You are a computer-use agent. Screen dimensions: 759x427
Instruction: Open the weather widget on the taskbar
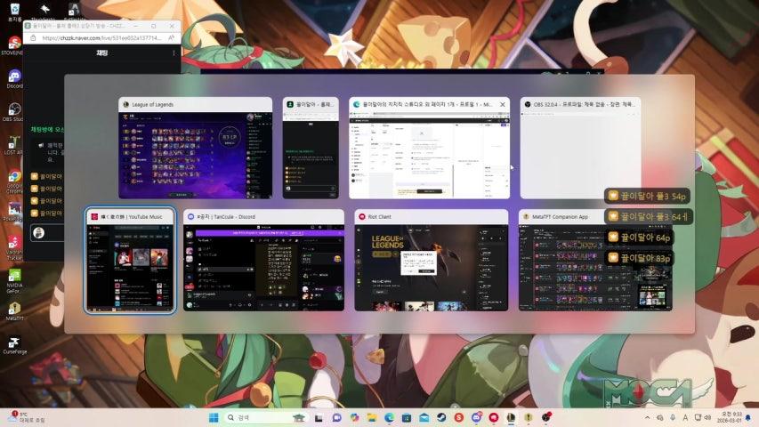click(27, 417)
